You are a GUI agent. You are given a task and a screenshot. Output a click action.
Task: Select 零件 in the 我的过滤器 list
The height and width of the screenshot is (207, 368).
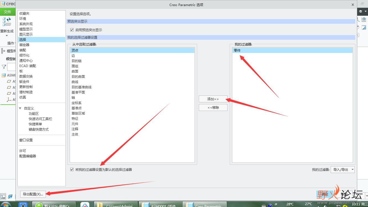292,50
